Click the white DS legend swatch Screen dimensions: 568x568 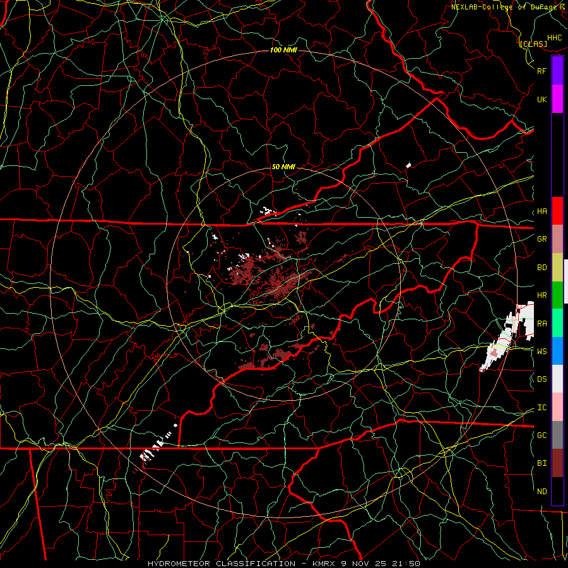pyautogui.click(x=557, y=379)
